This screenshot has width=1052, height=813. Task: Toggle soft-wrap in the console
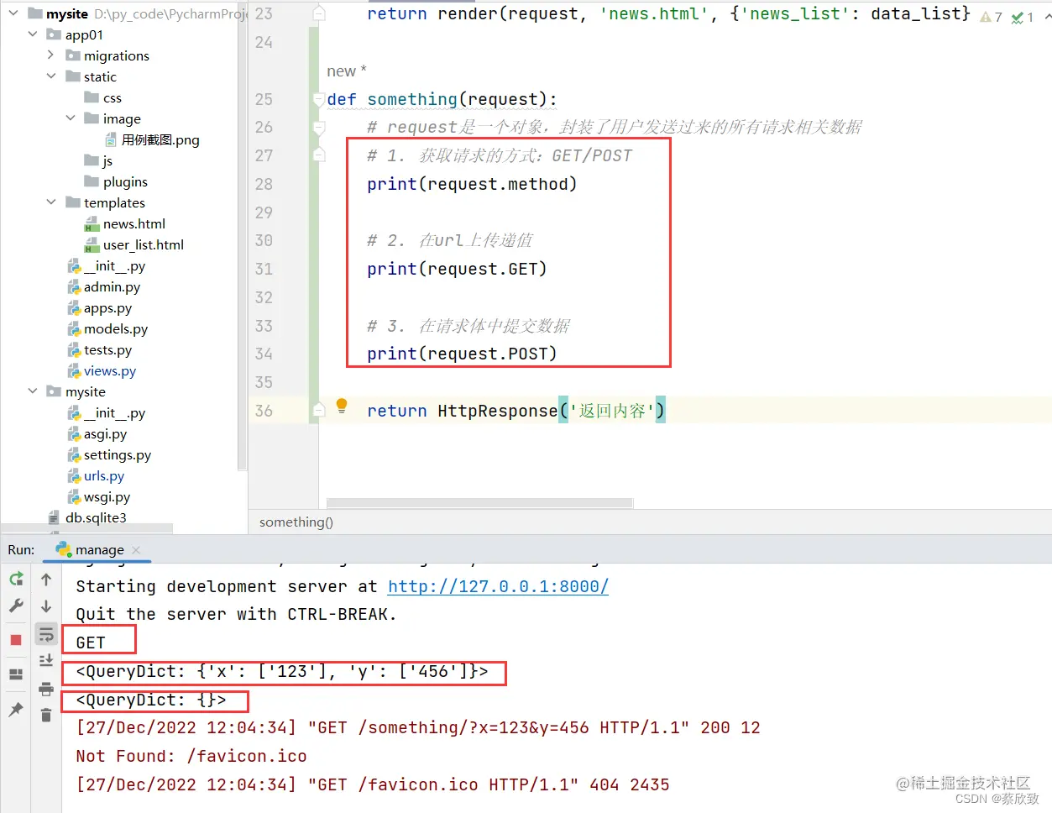pos(46,634)
